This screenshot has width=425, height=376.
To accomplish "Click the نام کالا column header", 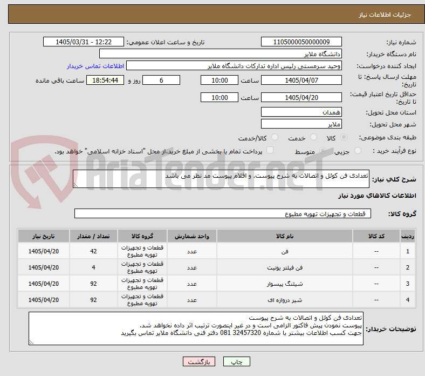I will [x=285, y=236].
